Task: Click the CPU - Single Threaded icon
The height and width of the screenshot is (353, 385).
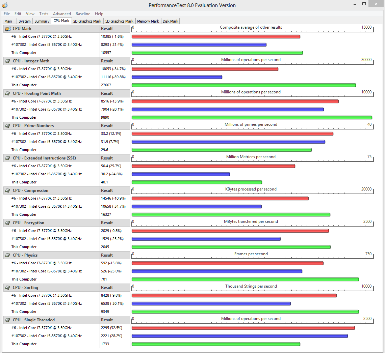Action: click(8, 320)
